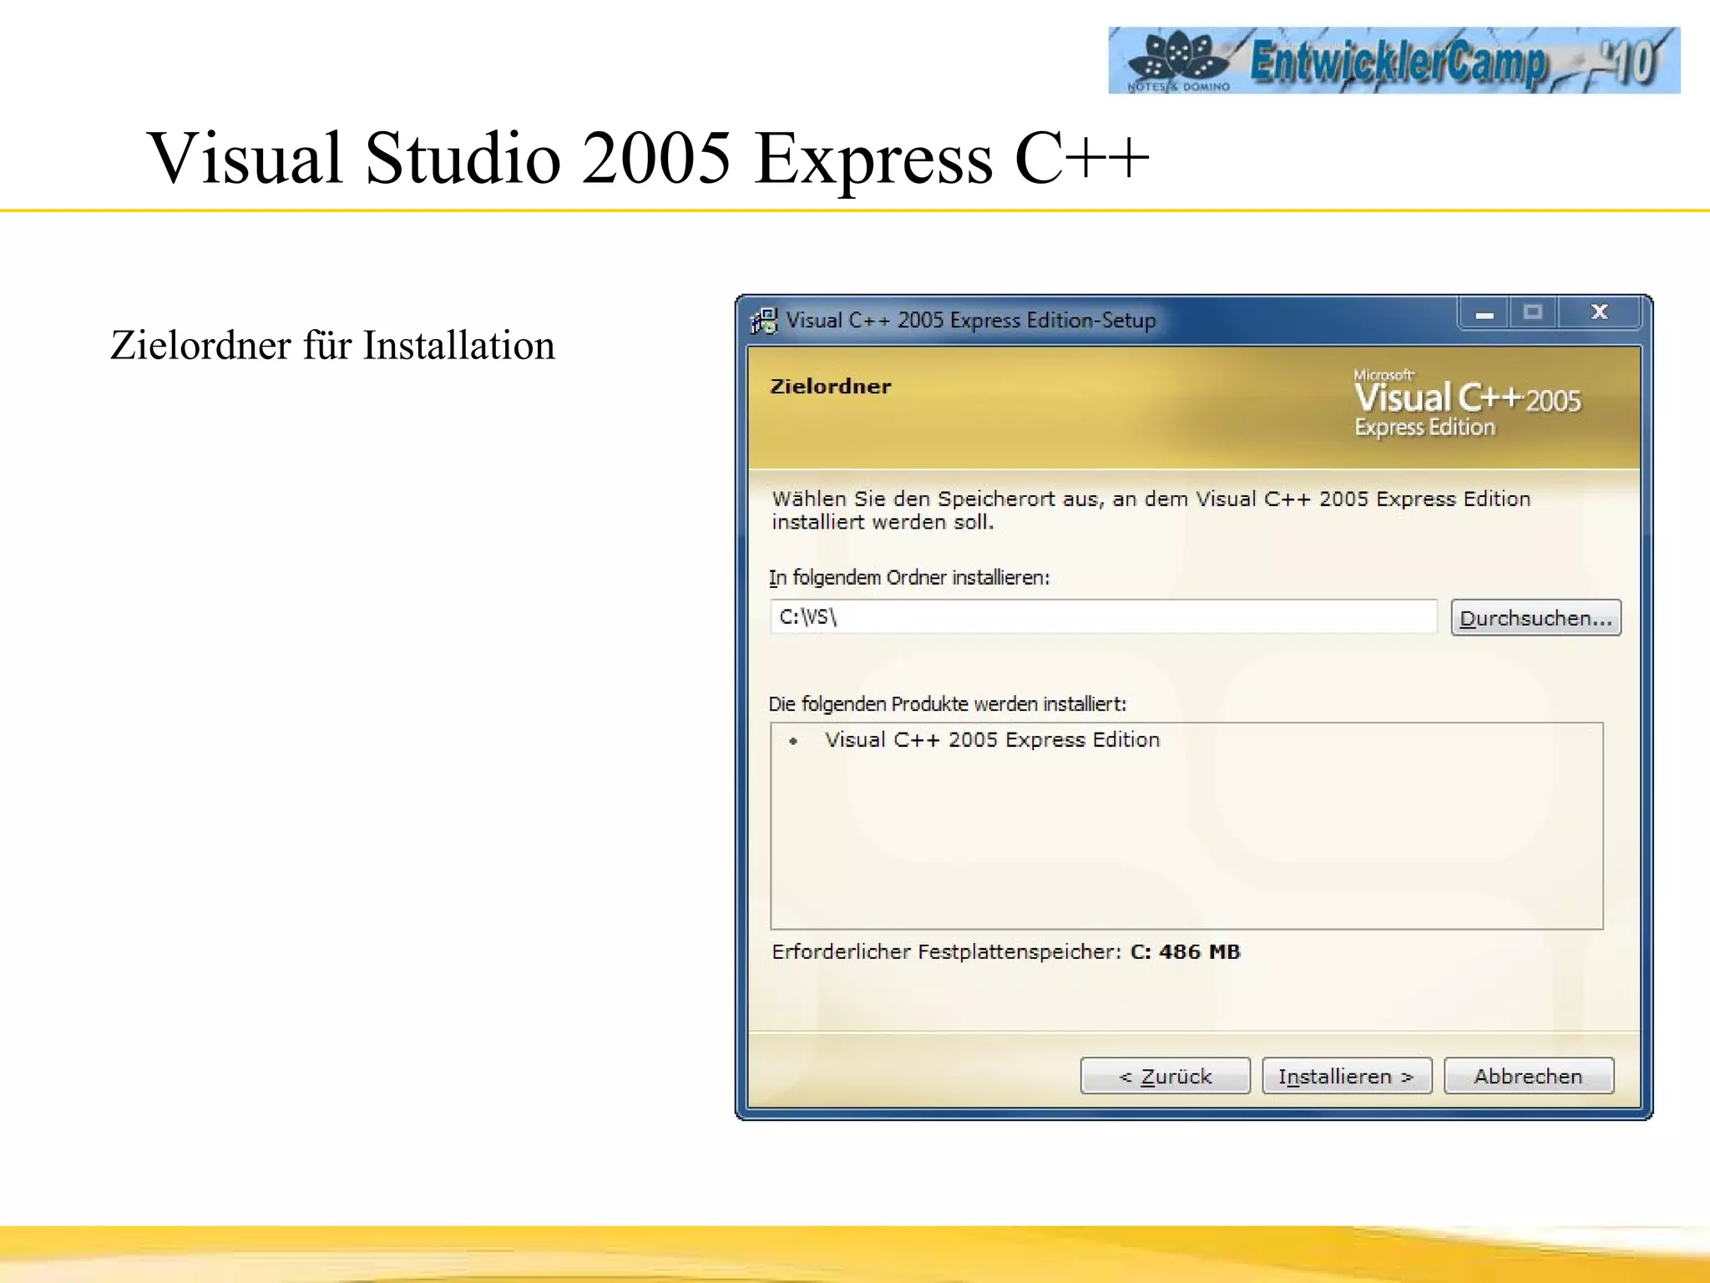Click the 'Wählen Sie den Speicherort aus' instruction text
This screenshot has height=1283, width=1710.
click(x=1151, y=510)
